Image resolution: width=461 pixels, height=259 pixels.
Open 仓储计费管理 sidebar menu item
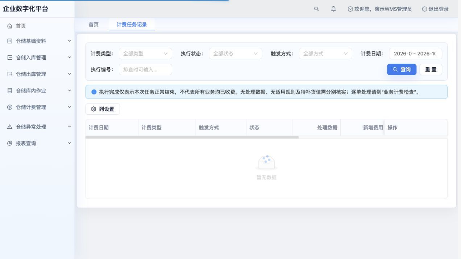pos(37,107)
